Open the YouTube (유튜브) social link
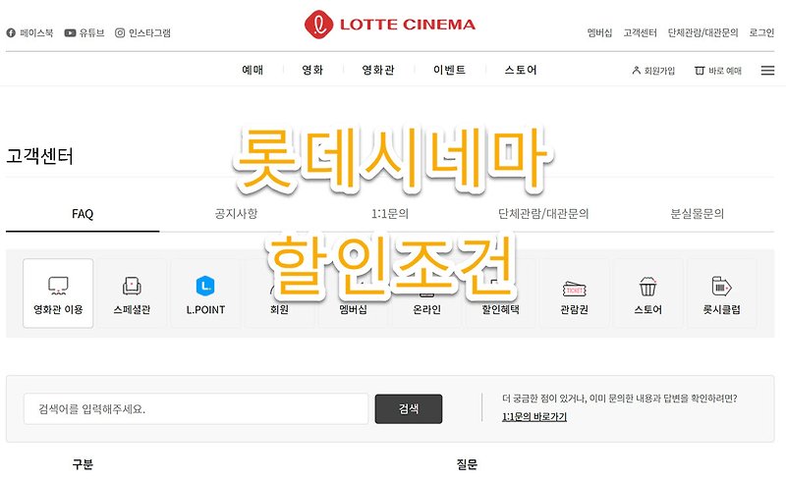The width and height of the screenshot is (786, 480). pyautogui.click(x=84, y=33)
